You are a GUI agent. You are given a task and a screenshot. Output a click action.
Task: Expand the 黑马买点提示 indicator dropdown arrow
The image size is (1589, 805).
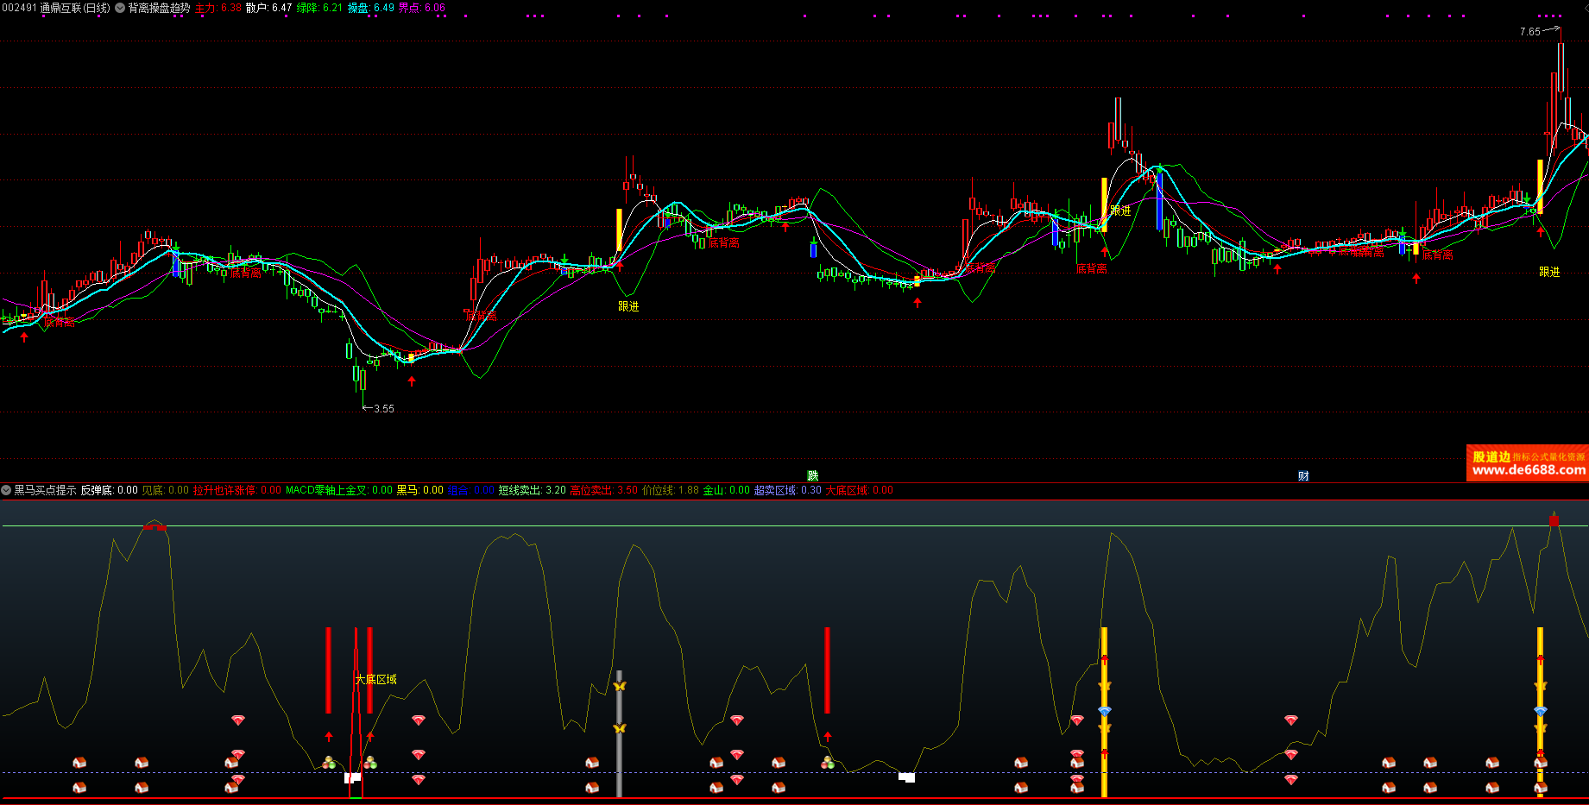6,490
